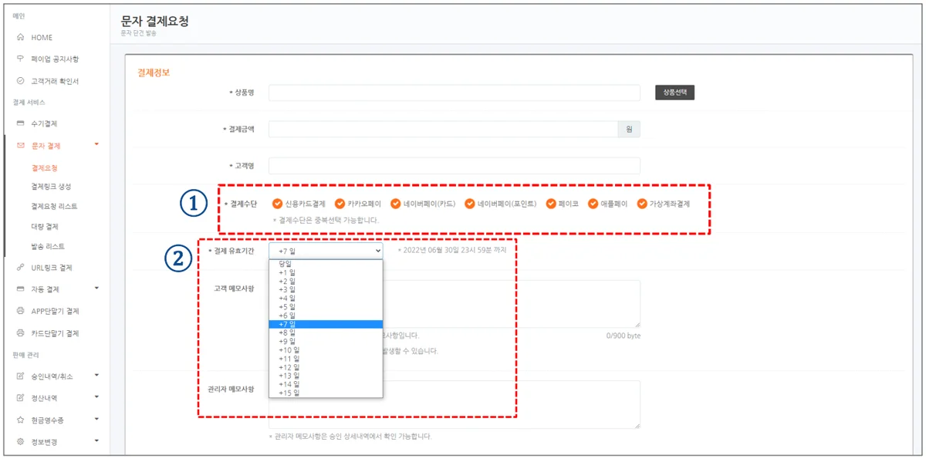Uncheck the 네이버페이(포인트) checkbox
The width and height of the screenshot is (926, 459).
(x=470, y=204)
